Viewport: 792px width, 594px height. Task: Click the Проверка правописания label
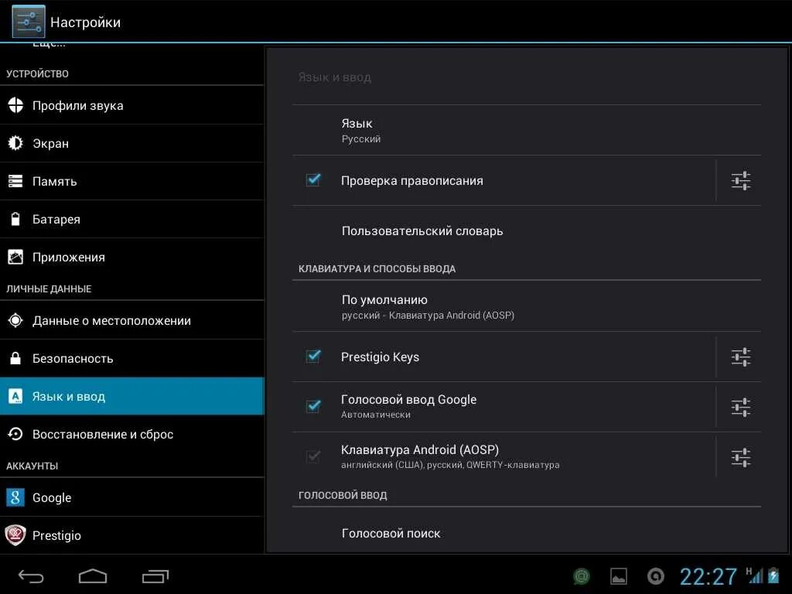411,180
